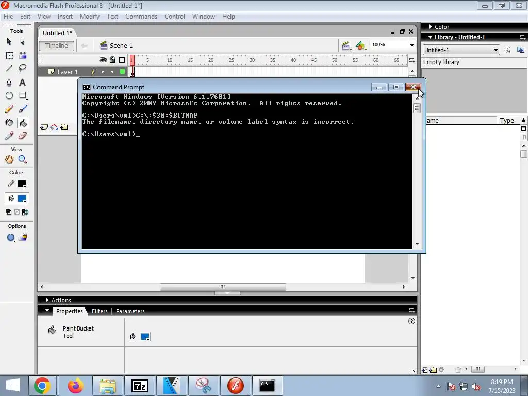Click the Type column header in Library
The image size is (528, 396).
click(507, 121)
